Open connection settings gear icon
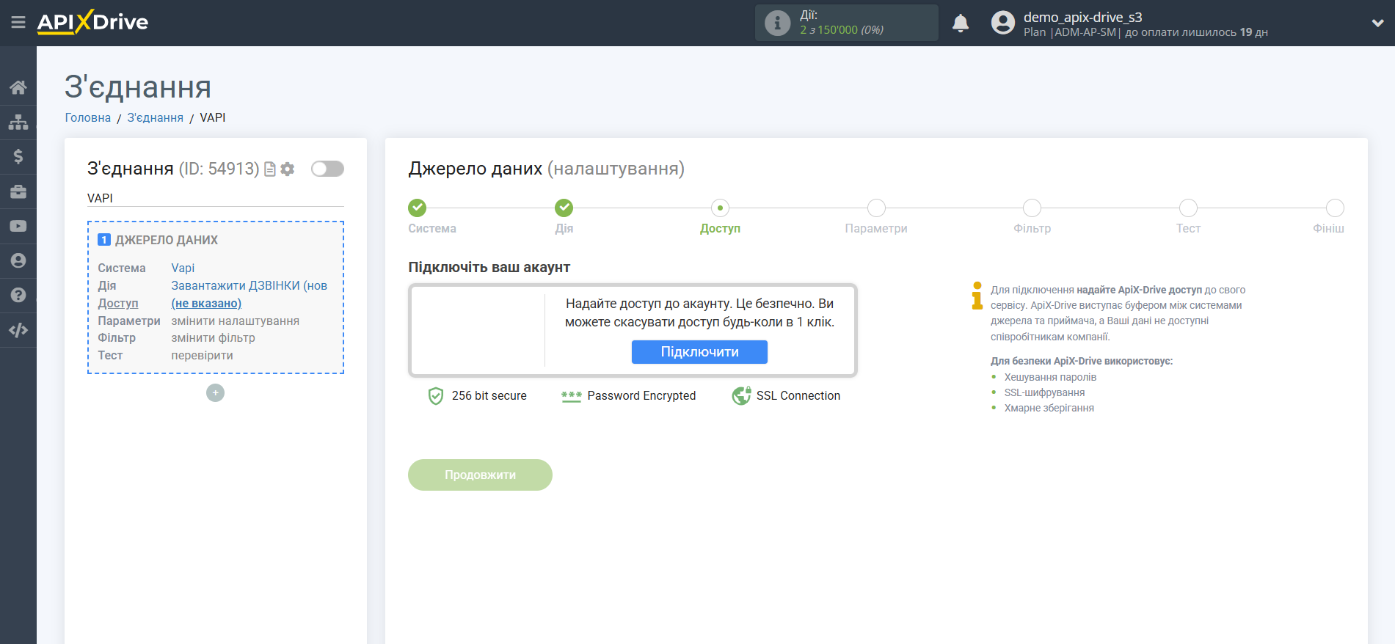Image resolution: width=1395 pixels, height=644 pixels. click(288, 169)
